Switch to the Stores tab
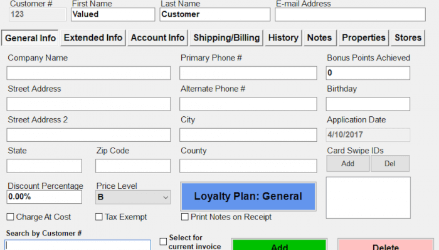 [408, 37]
